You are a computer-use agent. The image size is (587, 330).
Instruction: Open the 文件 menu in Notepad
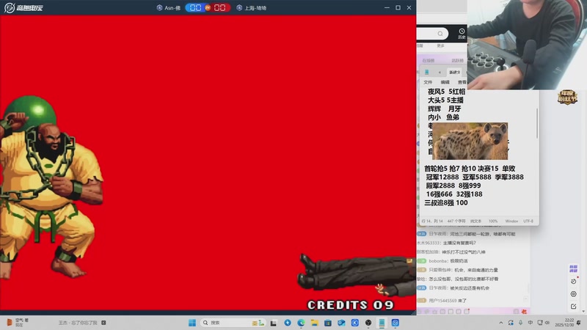point(428,82)
